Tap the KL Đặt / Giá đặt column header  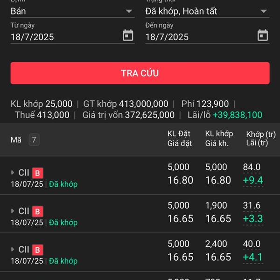pos(180,139)
